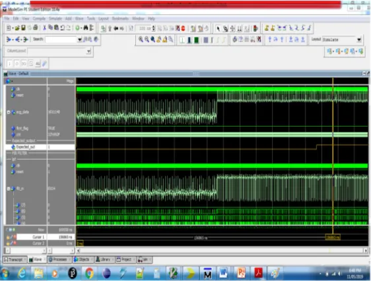Image resolution: width=371 pixels, height=281 pixels.
Task: Click the Cut scissors icon
Action: [x=44, y=28]
